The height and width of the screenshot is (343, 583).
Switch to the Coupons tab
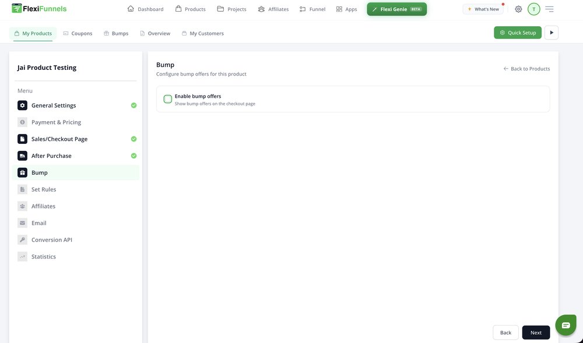point(78,33)
